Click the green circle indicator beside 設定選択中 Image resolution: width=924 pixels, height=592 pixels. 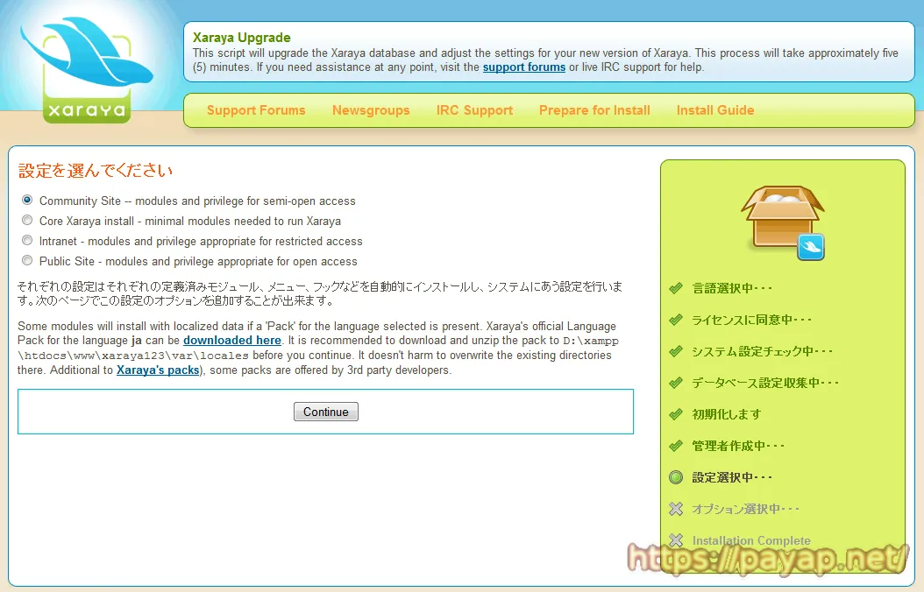tap(677, 476)
